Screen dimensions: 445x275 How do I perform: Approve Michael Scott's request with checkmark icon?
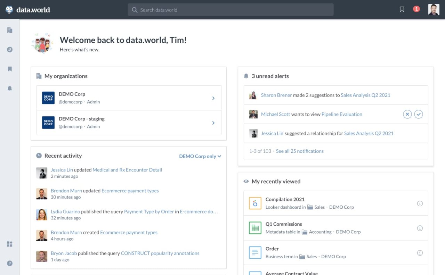pyautogui.click(x=419, y=114)
